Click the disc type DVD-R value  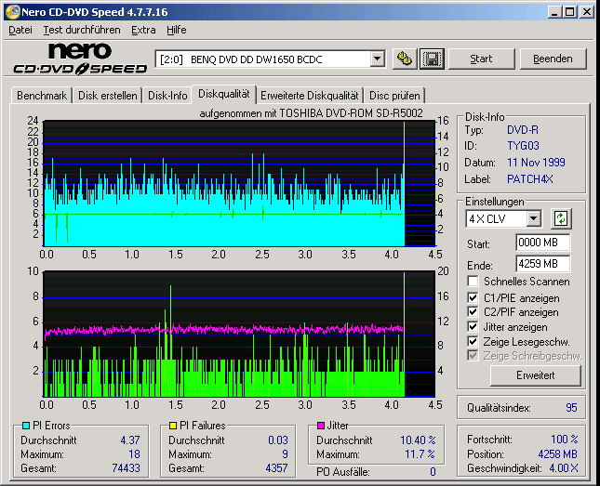(x=523, y=130)
